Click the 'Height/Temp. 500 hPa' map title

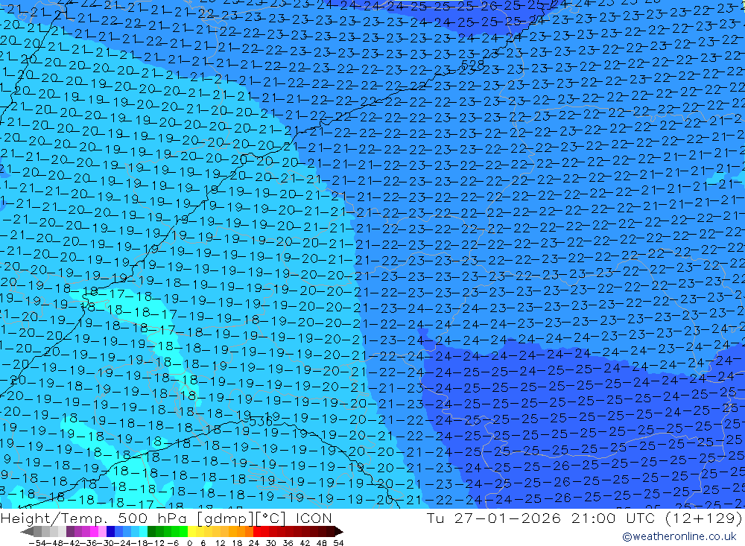93,518
